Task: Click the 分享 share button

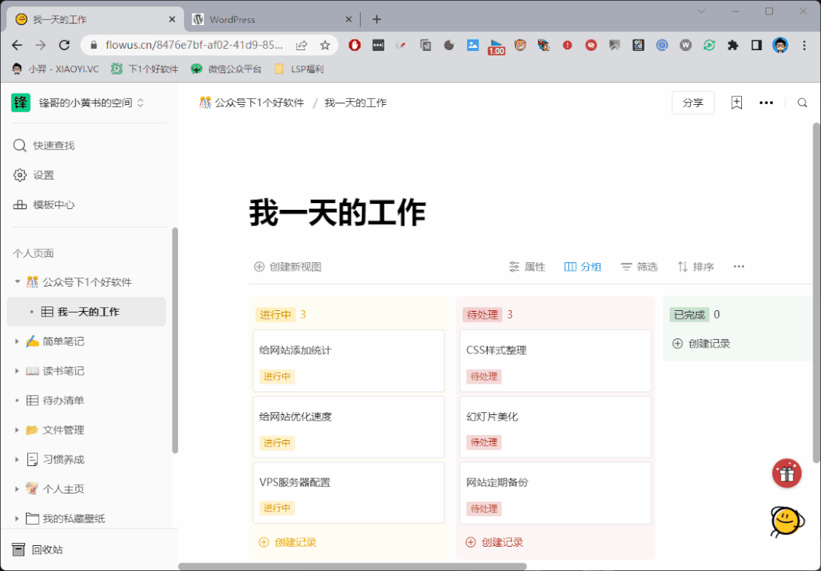Action: (x=692, y=103)
